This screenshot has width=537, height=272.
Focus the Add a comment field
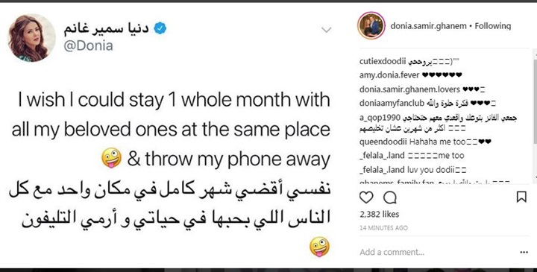tap(435, 253)
